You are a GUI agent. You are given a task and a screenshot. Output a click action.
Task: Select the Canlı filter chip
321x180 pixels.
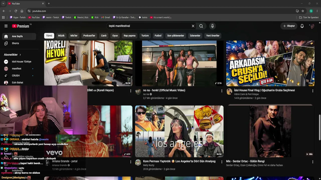(x=104, y=35)
